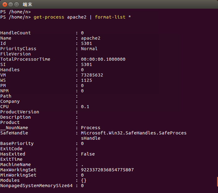218x193 pixels.
Task: Click the NonpagedSystemMemorySize64 property label
Action: coord(36,186)
